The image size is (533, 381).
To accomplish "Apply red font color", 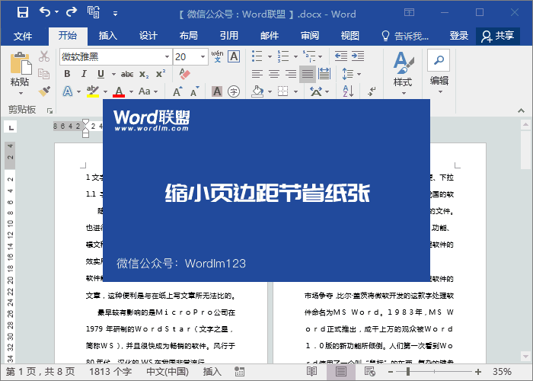I will click(x=119, y=91).
